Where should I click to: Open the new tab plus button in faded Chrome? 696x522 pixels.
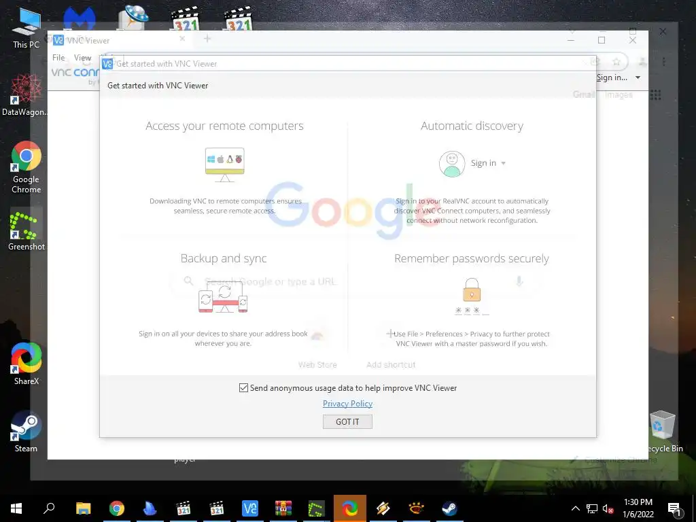207,39
